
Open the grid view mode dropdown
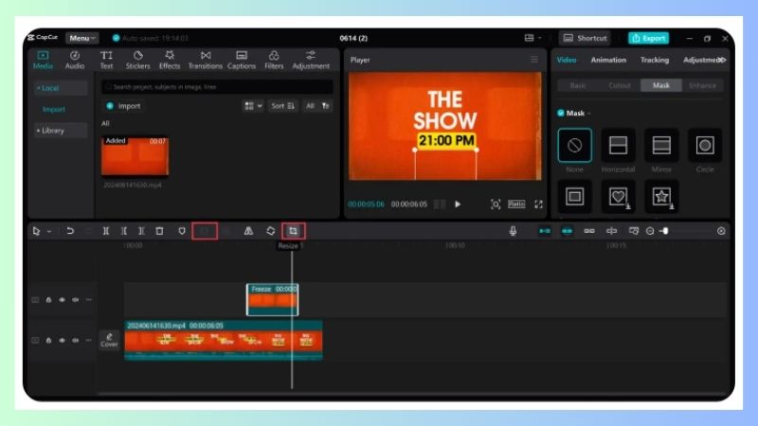click(x=253, y=106)
